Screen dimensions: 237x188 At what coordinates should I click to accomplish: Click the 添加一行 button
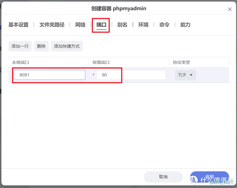(20, 46)
